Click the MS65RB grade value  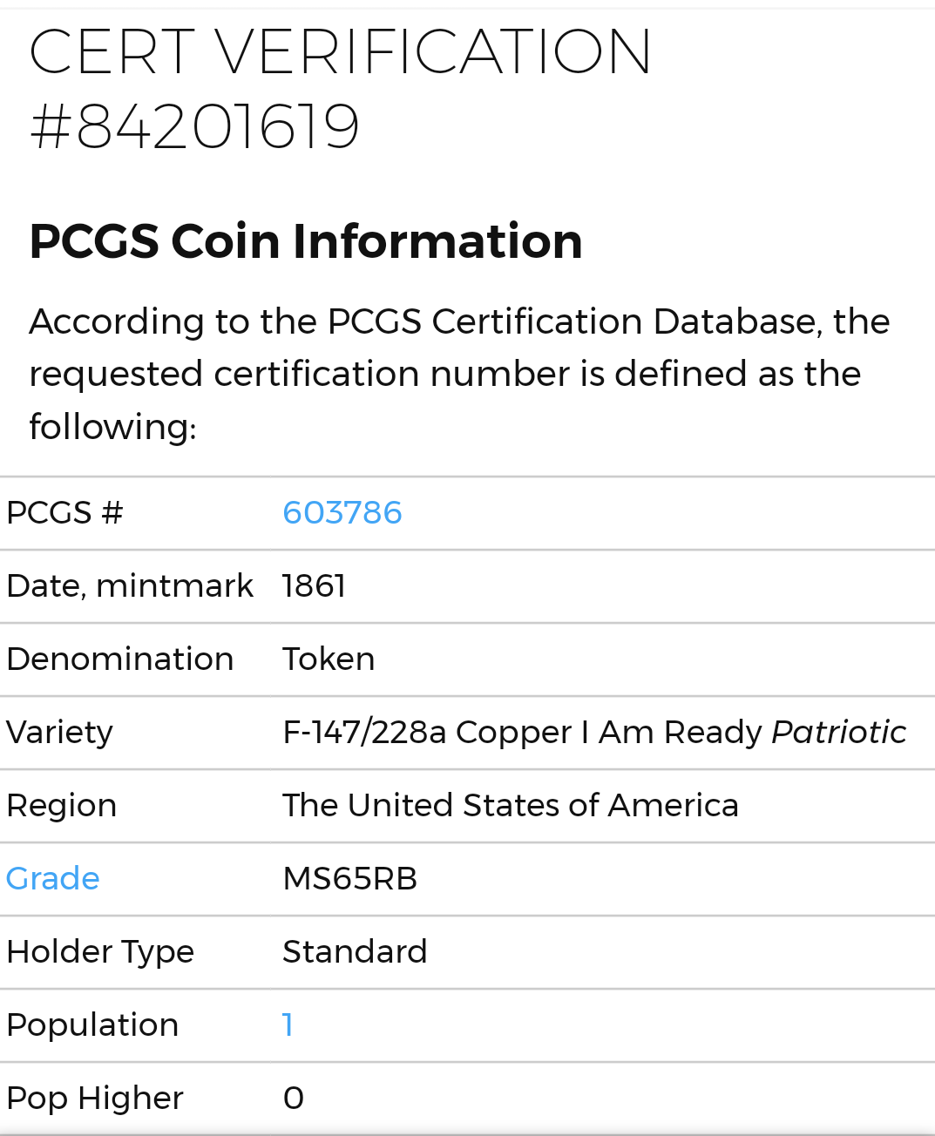[x=349, y=879]
